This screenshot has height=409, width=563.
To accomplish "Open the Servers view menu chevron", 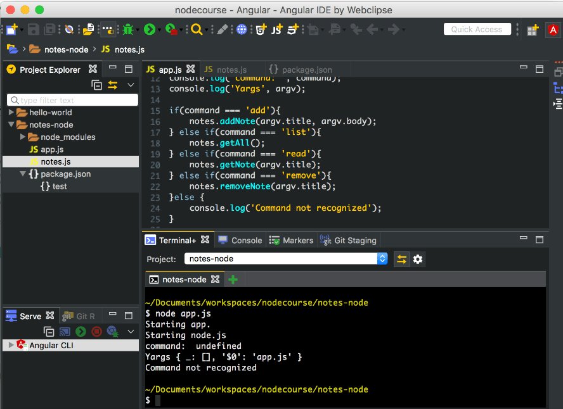I will [131, 332].
